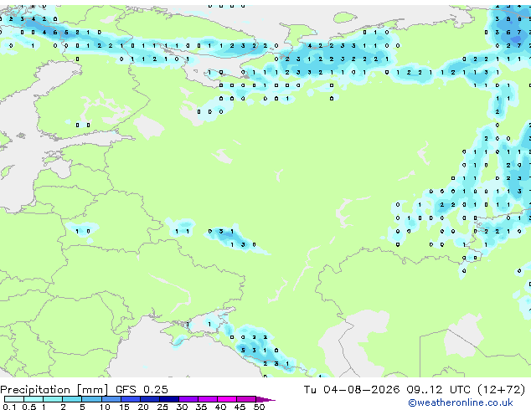Click the '40' legend scale label

220,407
